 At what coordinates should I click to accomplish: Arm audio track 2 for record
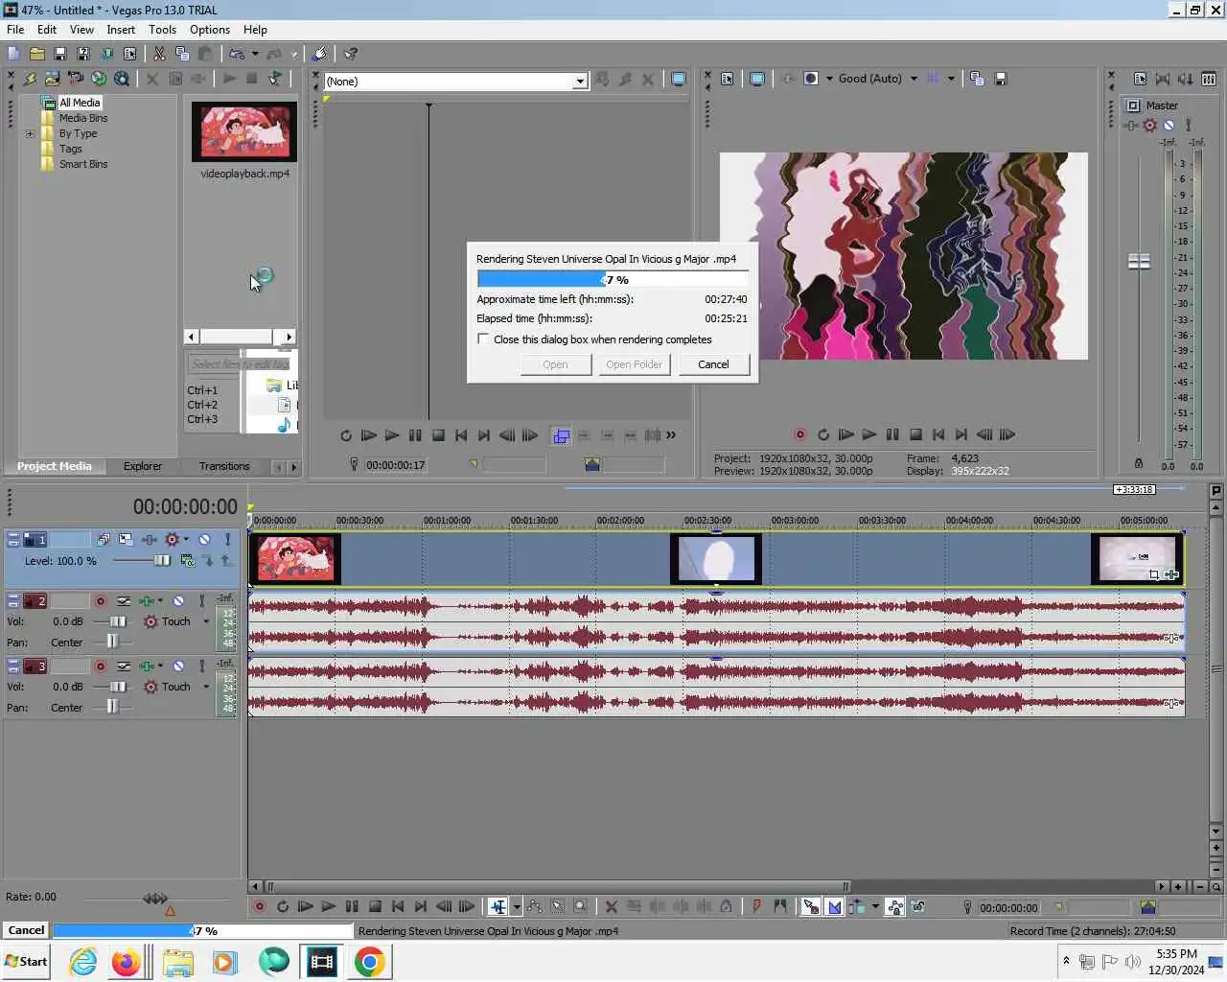pos(100,601)
